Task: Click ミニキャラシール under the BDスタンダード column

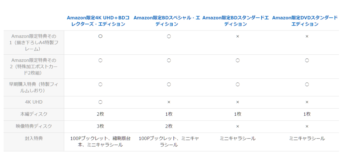Action: pyautogui.click(x=238, y=138)
